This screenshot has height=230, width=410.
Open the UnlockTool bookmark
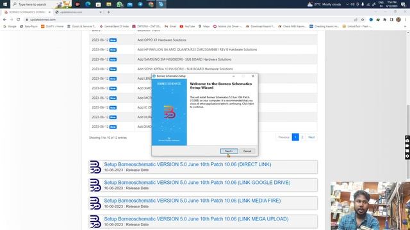[x=357, y=26]
